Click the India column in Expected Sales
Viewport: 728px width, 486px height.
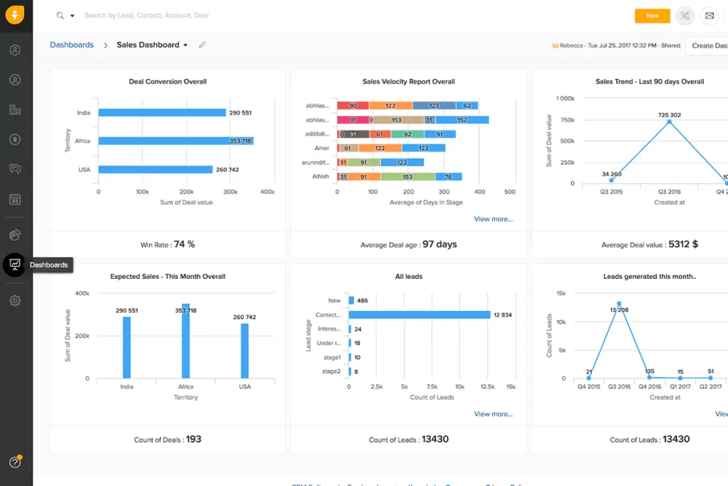[x=127, y=347]
